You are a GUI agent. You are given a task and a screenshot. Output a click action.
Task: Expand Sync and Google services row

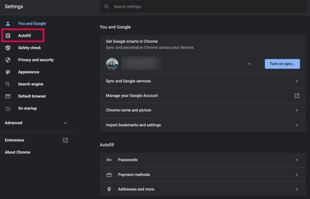pyautogui.click(x=297, y=81)
